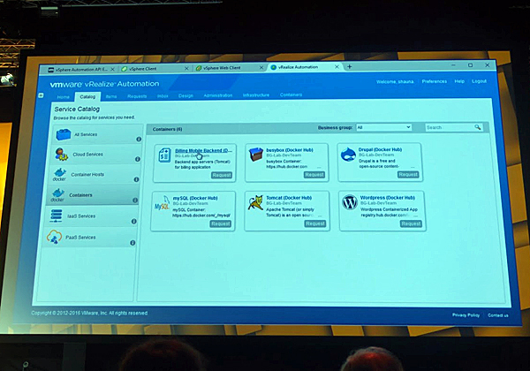Switch to the vSphere Web Client browser tab
The image size is (530, 371).
point(224,67)
